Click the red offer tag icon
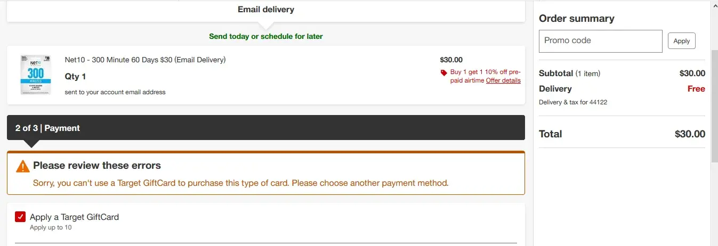Viewport: 718px width, 246px height. (443, 72)
